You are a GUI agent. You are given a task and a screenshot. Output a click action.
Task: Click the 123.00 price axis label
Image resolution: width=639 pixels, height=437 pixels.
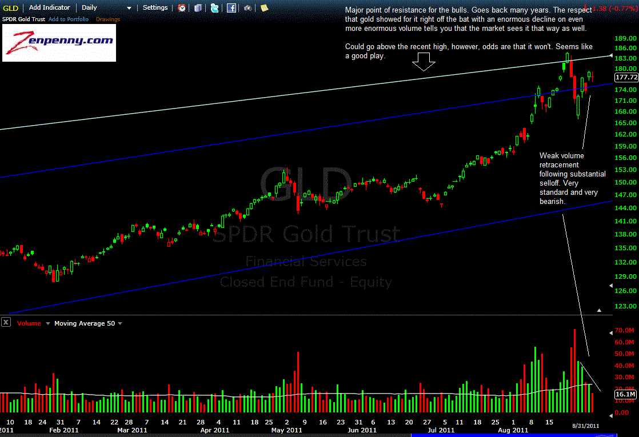click(x=625, y=306)
